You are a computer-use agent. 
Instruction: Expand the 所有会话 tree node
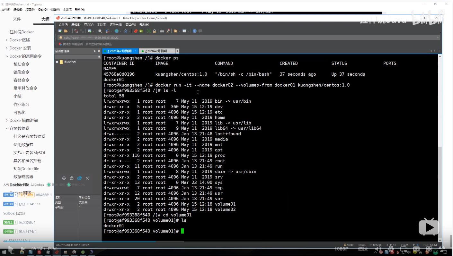(x=57, y=62)
